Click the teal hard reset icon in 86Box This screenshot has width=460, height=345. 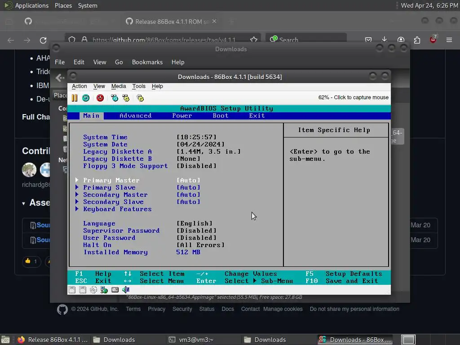[x=86, y=98]
